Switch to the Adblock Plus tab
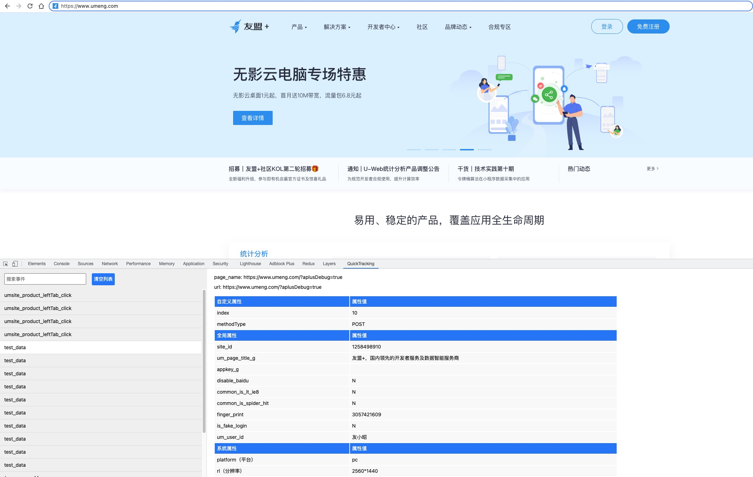 pyautogui.click(x=281, y=264)
